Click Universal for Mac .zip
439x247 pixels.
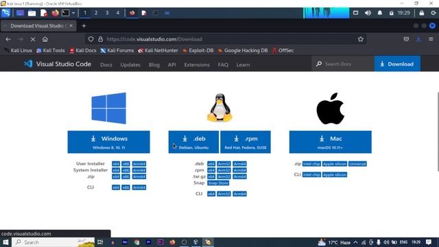pos(357,164)
